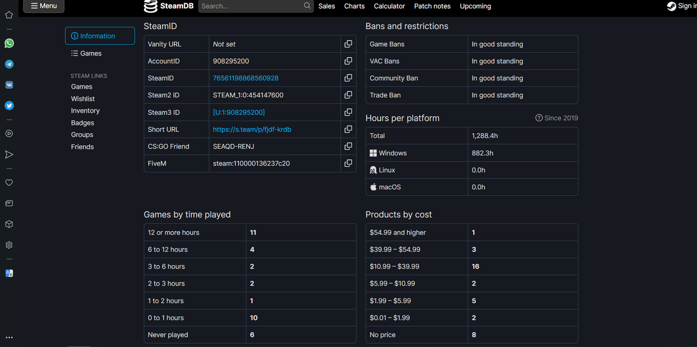Open the media player sidebar icon
Image resolution: width=697 pixels, height=347 pixels.
click(9, 133)
